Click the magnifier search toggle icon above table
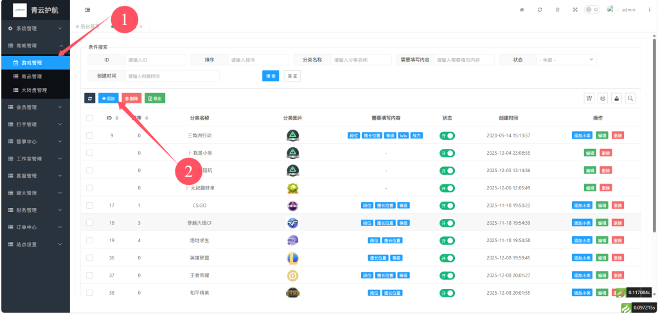 [x=630, y=98]
